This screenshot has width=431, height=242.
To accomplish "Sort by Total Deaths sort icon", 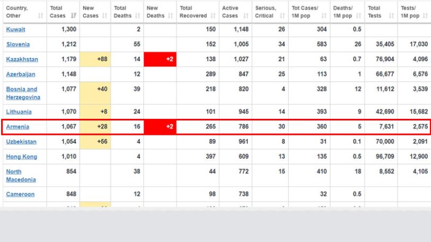I will coord(138,15).
